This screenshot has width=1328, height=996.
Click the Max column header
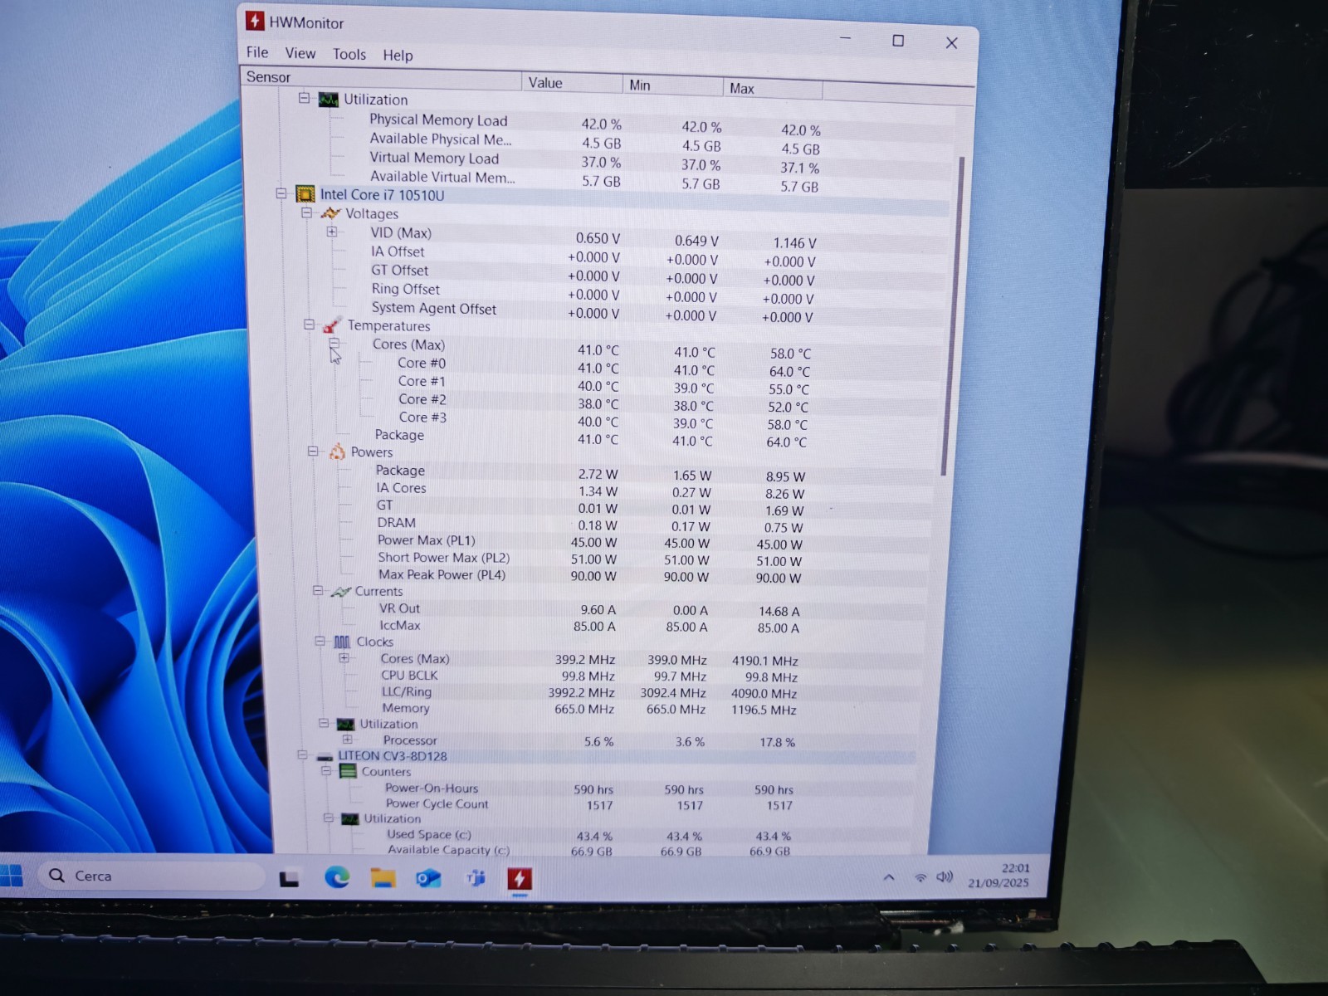click(x=773, y=88)
